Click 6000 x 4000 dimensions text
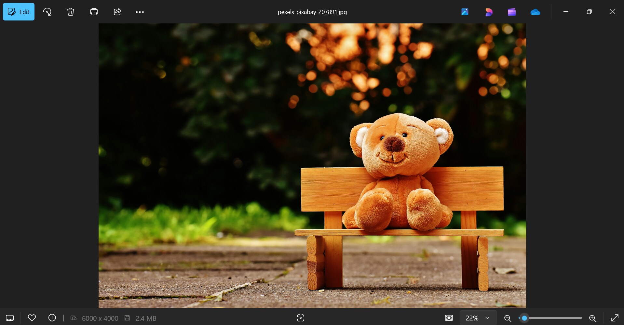This screenshot has width=624, height=325. (100, 318)
